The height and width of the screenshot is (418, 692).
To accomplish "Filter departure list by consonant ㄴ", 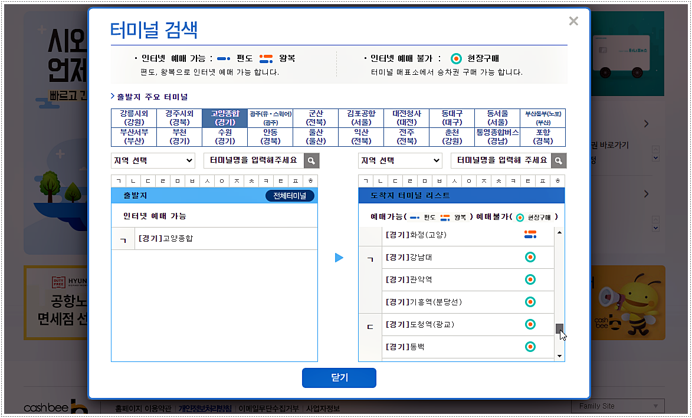I will tap(133, 181).
